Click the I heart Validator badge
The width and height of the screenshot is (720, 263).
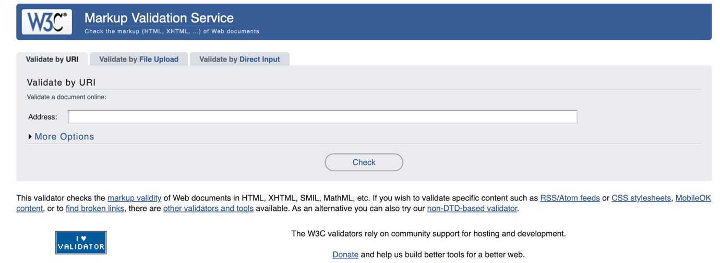81,243
